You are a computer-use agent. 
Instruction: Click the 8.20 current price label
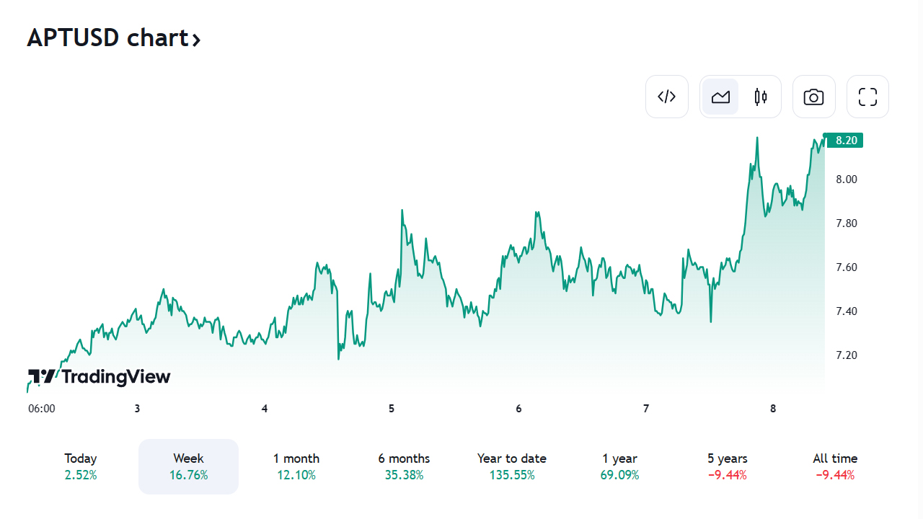(x=842, y=141)
